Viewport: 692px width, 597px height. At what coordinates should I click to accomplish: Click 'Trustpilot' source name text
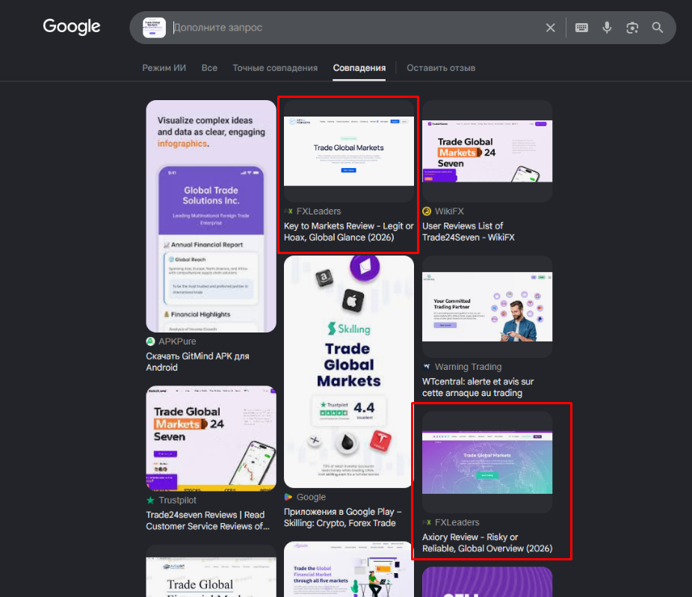(177, 501)
